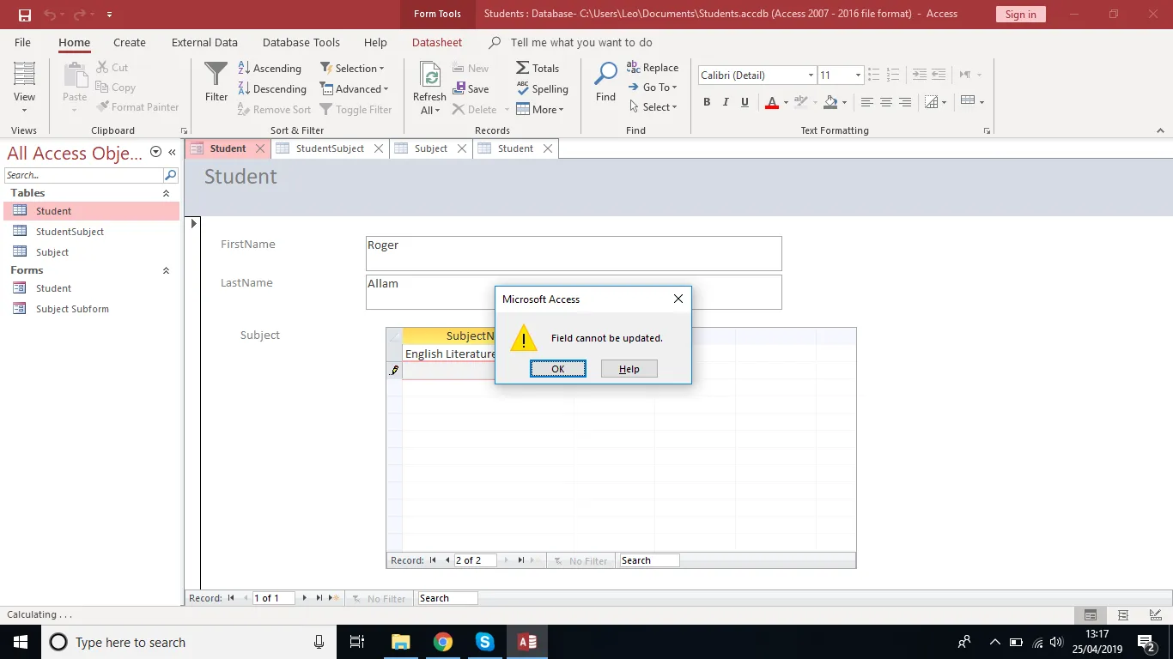Click Help in the Microsoft Access dialog
Screen dimensions: 1173x659
(x=629, y=369)
